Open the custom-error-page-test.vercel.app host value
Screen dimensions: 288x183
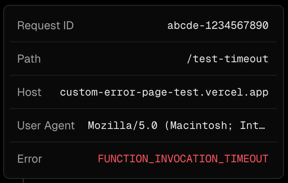click(164, 92)
